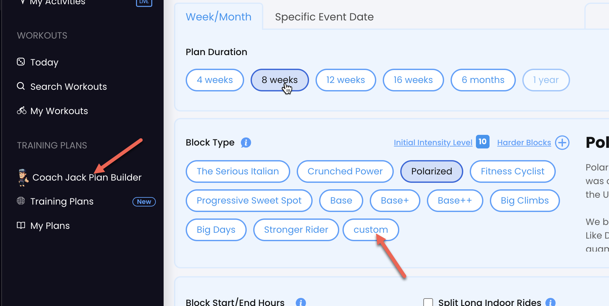Select the 6 months plan duration
609x306 pixels.
coord(483,80)
